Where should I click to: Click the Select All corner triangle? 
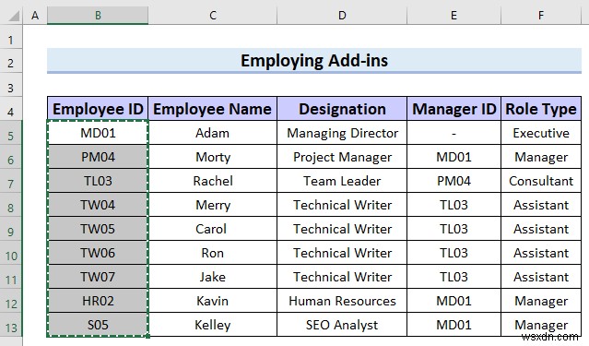tap(14, 16)
